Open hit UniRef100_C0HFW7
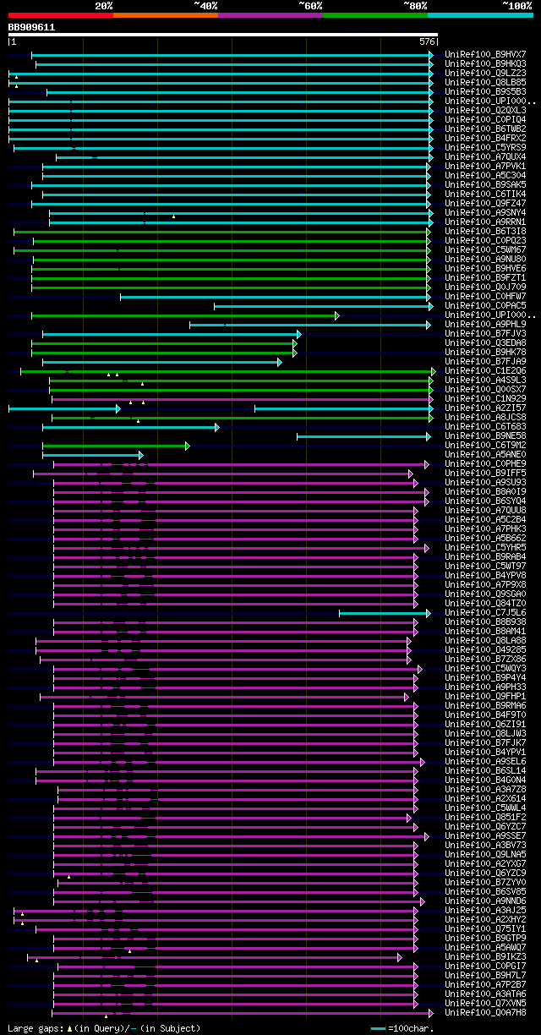Image resolution: width=541 pixels, height=1035 pixels. 486,296
